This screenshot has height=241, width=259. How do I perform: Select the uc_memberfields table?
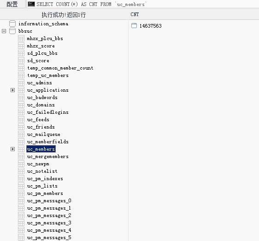click(x=48, y=142)
